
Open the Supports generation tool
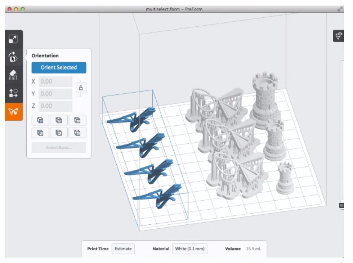click(14, 75)
